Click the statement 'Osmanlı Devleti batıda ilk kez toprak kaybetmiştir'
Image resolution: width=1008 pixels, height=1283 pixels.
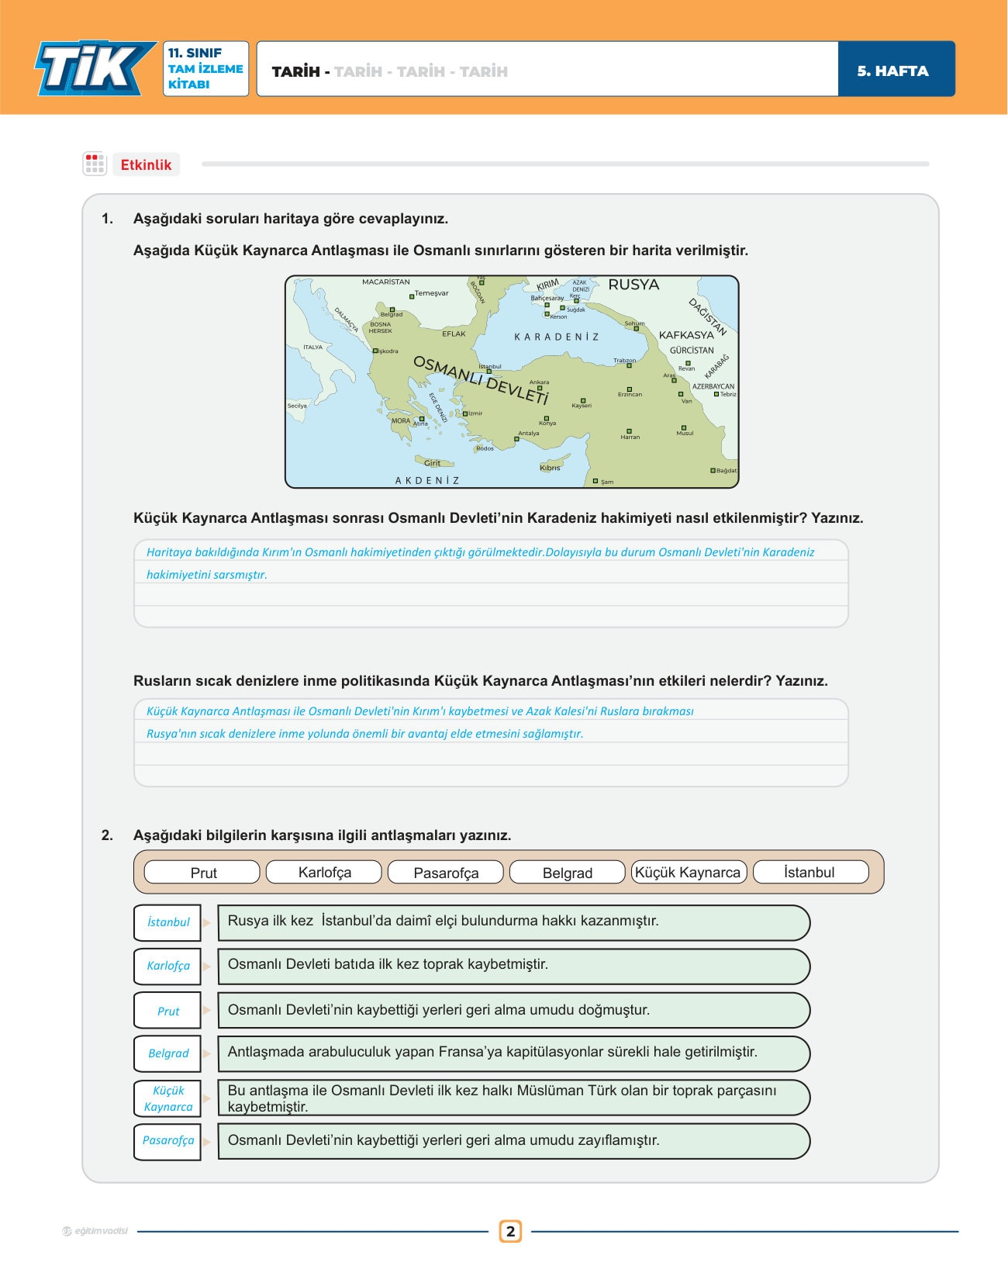[514, 967]
